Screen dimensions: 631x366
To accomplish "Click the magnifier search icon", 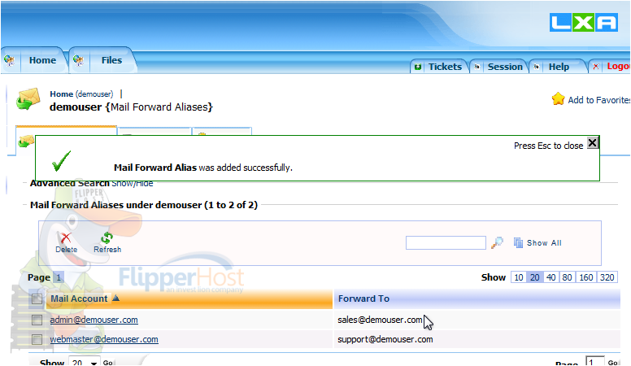I will (498, 243).
